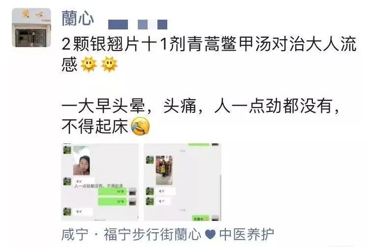The height and width of the screenshot is (247, 369).
Task: Tap green avatar beside the woman's selfie
Action: click(67, 150)
